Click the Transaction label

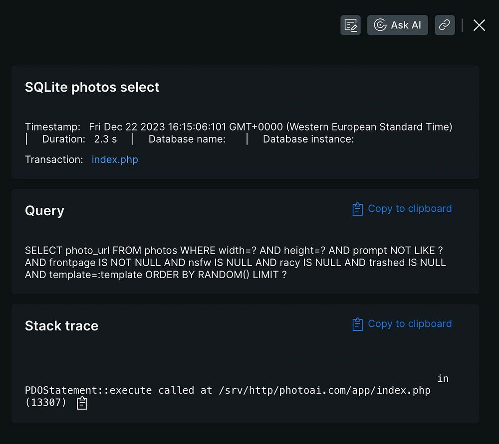point(54,159)
